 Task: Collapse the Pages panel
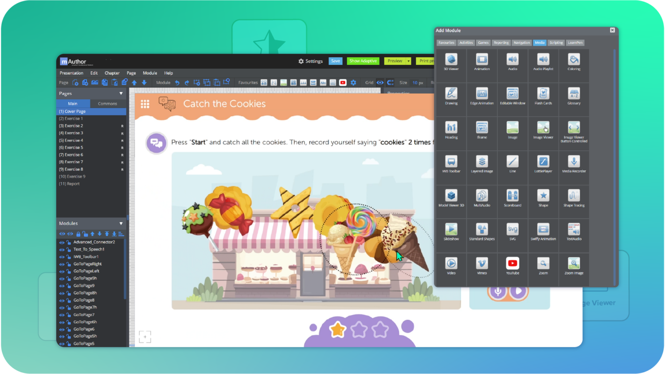120,94
